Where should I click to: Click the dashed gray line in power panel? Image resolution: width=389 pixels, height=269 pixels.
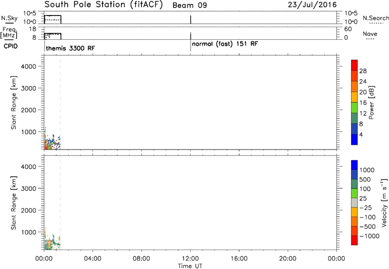coord(60,102)
